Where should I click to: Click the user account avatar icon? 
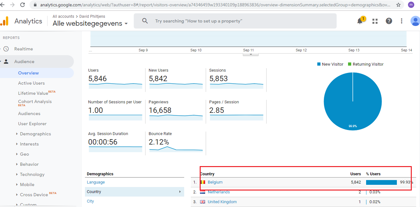415,21
